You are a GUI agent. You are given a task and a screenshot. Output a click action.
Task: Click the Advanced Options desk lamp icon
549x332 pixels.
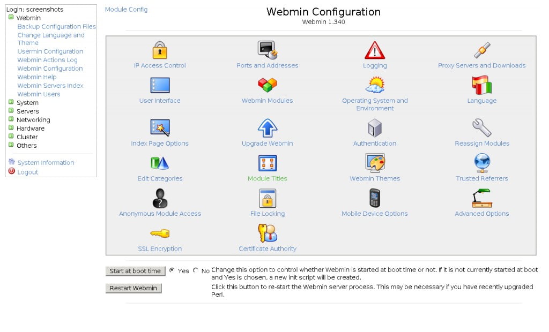coord(481,198)
